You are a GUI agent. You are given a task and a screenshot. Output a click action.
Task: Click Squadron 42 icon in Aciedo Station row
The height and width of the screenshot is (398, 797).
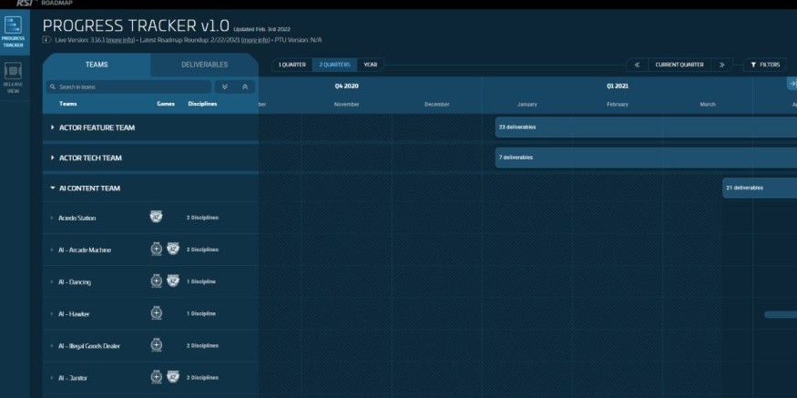[x=156, y=217]
